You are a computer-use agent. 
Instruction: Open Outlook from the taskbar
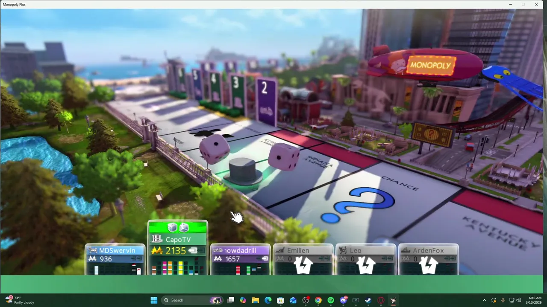[293, 300]
